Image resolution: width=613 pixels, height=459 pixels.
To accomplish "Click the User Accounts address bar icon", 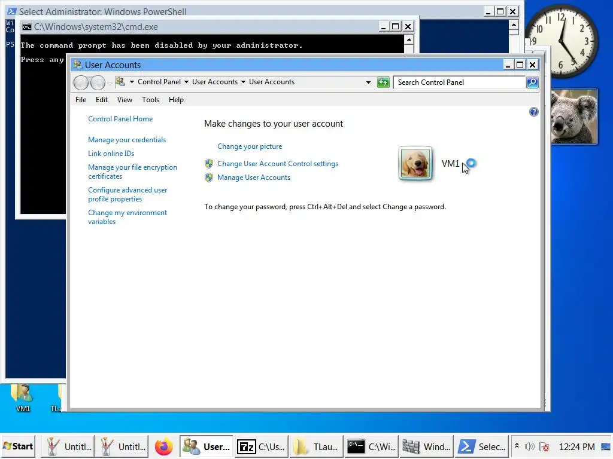I will point(120,82).
